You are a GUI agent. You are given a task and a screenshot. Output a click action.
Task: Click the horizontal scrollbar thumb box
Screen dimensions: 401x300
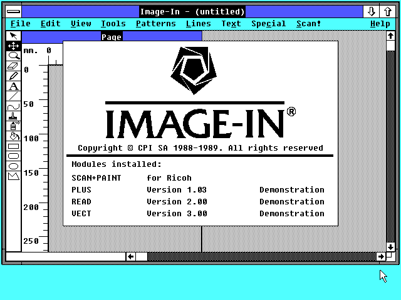pos(142,256)
